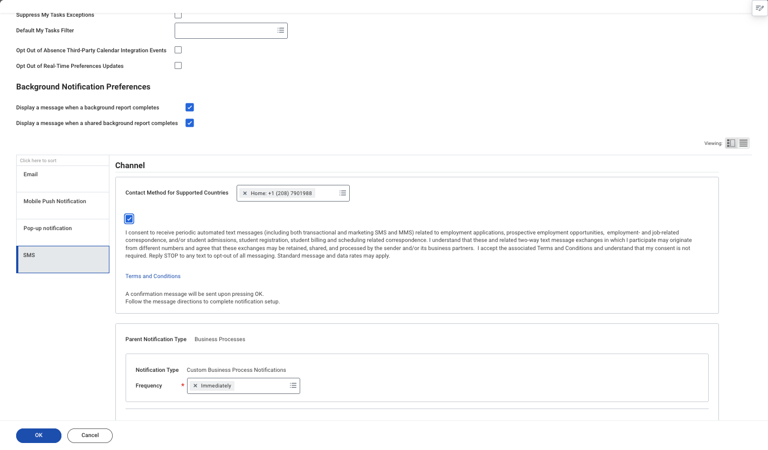The width and height of the screenshot is (768, 450).
Task: Switch to full grid viewing mode
Action: 744,143
